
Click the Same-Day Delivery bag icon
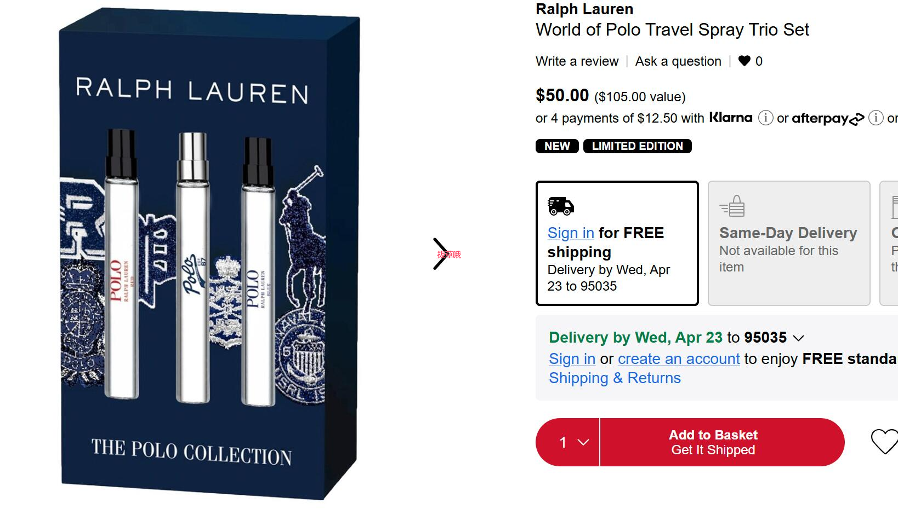click(x=732, y=206)
